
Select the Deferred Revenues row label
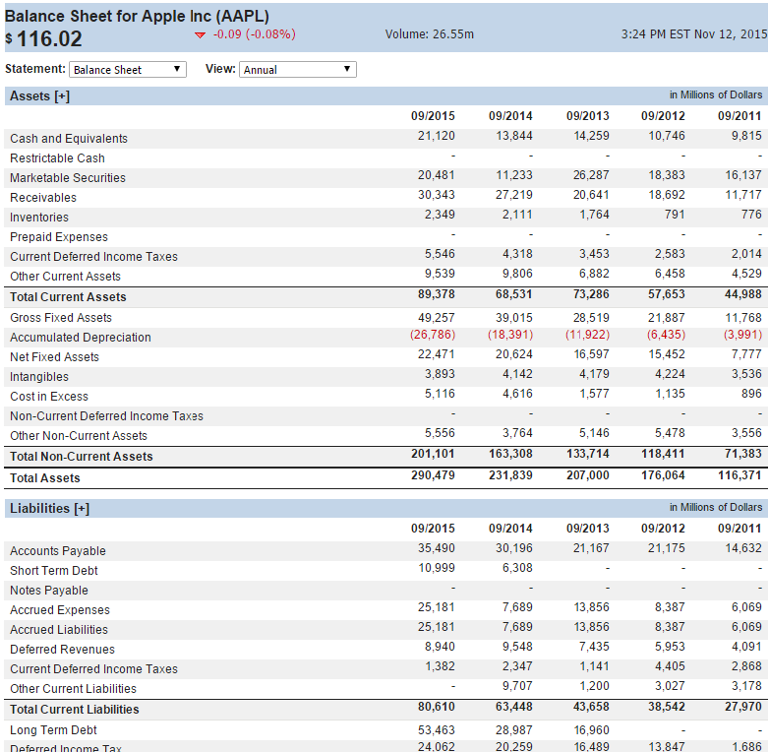[x=62, y=649]
